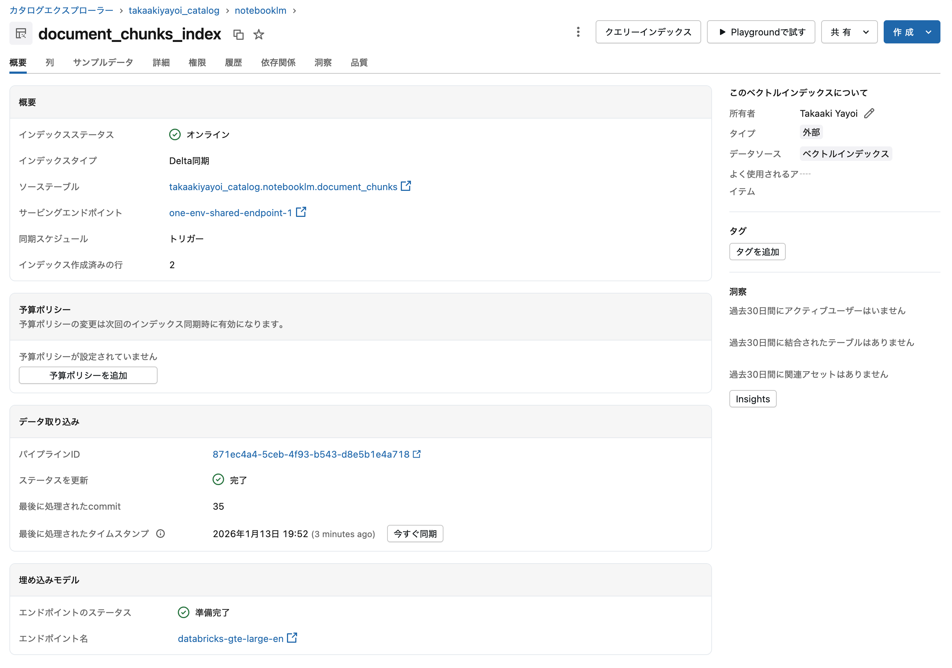952x668 pixels.
Task: Trigger sync with 今すぐ同期
Action: 415,534
